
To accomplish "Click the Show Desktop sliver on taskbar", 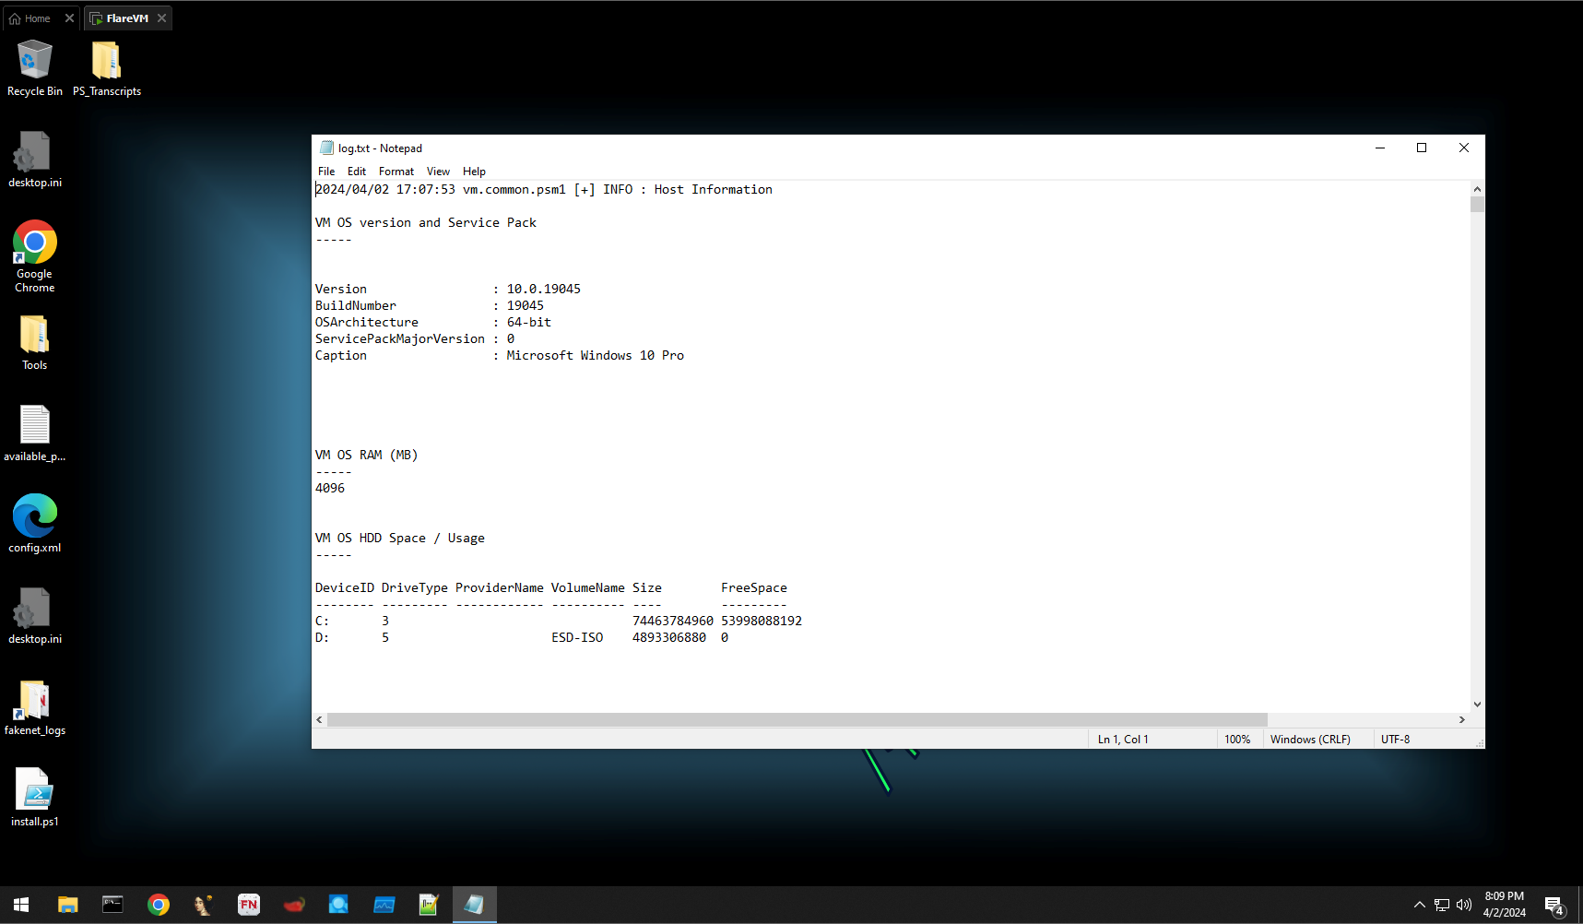I will click(x=1579, y=905).
